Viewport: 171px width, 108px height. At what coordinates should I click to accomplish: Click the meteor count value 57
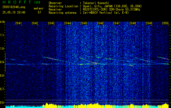(39, 12)
